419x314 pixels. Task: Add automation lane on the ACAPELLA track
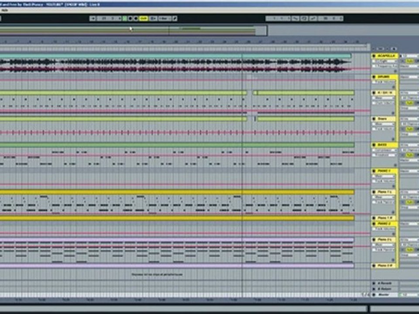pos(395,71)
